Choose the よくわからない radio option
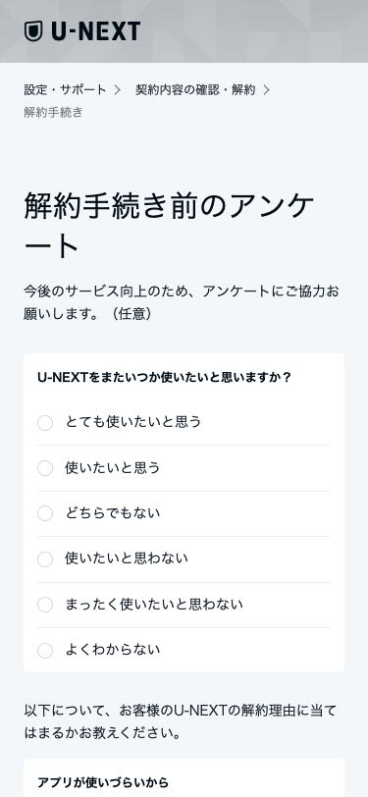The height and width of the screenshot is (797, 368). click(45, 650)
